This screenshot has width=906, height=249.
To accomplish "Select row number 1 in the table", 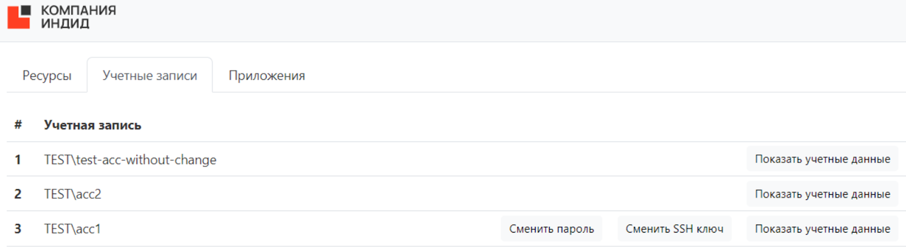I will pyautogui.click(x=18, y=160).
